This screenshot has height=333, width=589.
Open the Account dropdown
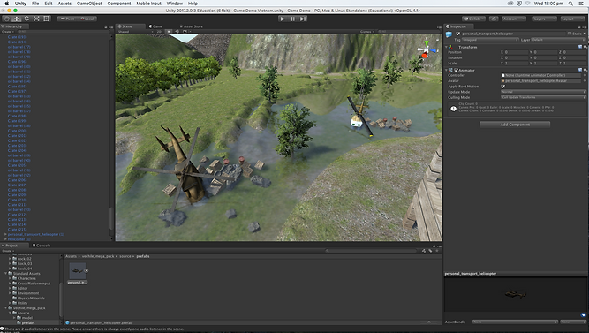[x=514, y=19]
